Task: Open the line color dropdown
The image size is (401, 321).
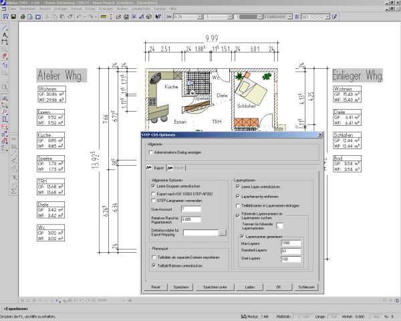Action: tap(259, 17)
